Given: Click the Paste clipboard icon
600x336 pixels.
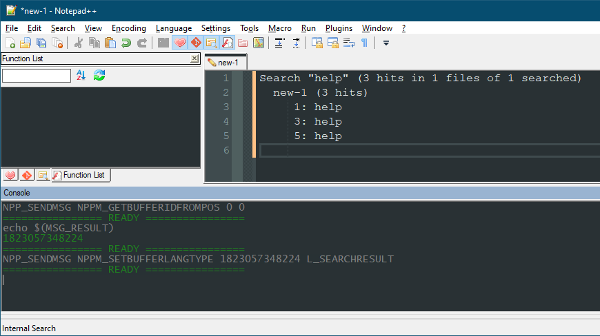Looking at the screenshot, I should tap(110, 43).
